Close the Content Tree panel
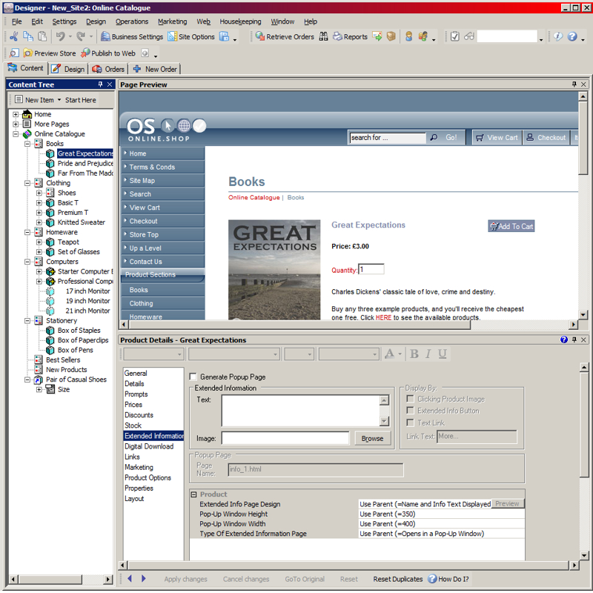This screenshot has height=593, width=593. tap(110, 85)
